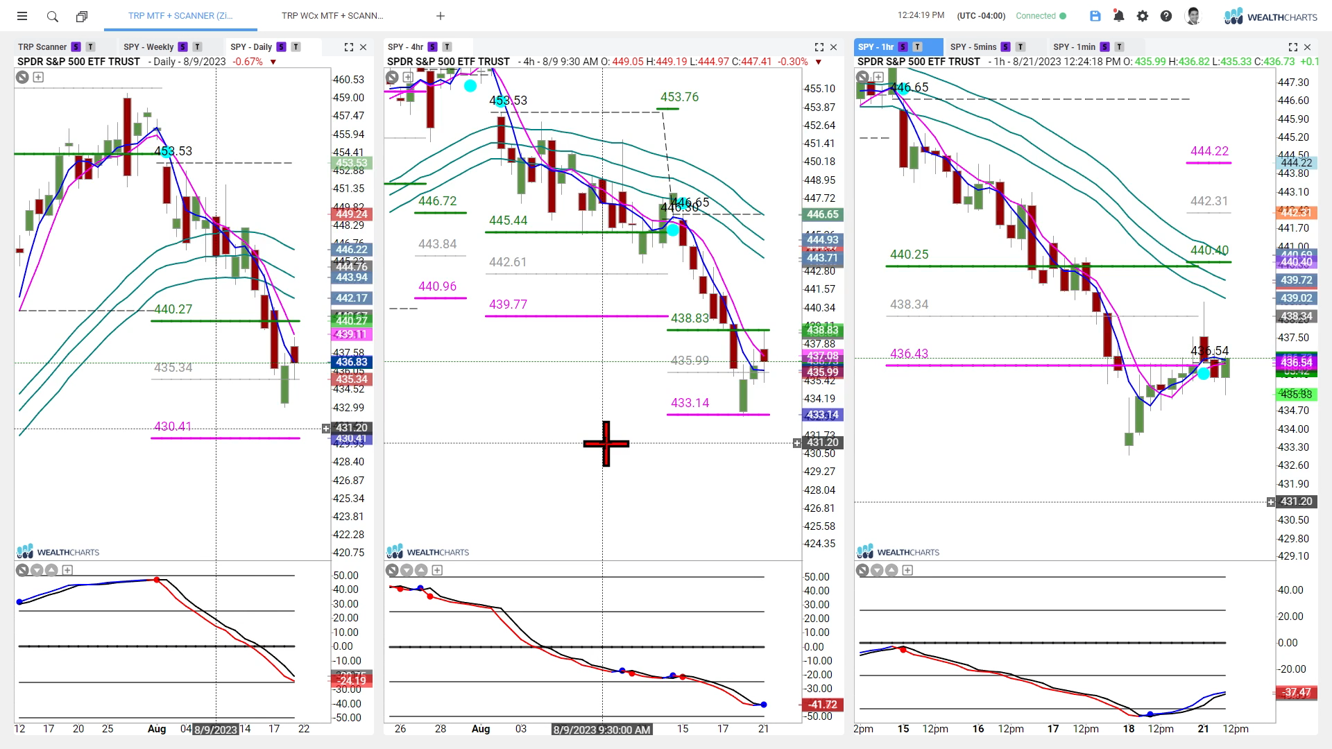Move the Daily oscillator panel up
The height and width of the screenshot is (749, 1332).
point(51,570)
